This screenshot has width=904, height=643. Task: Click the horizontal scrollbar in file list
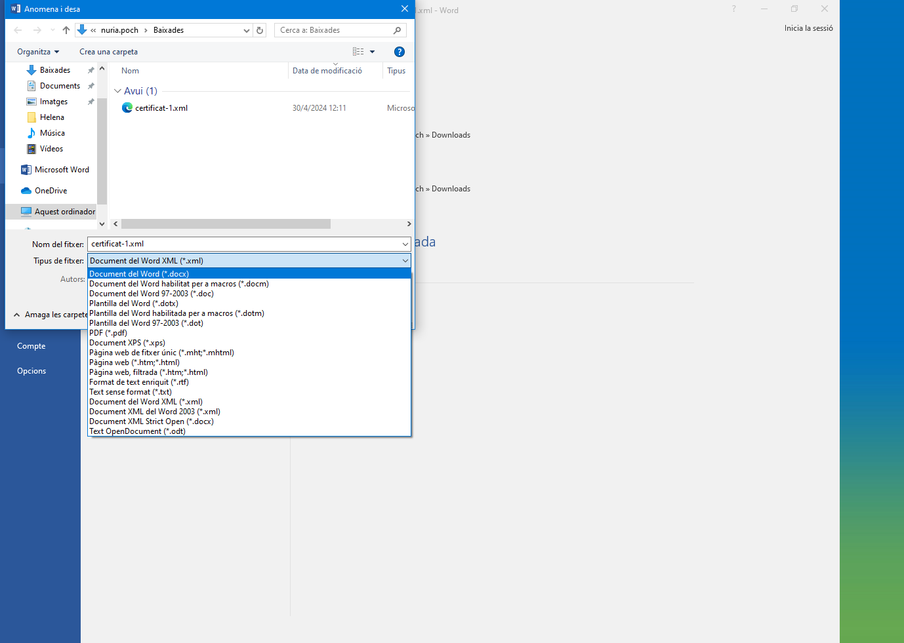(x=226, y=224)
